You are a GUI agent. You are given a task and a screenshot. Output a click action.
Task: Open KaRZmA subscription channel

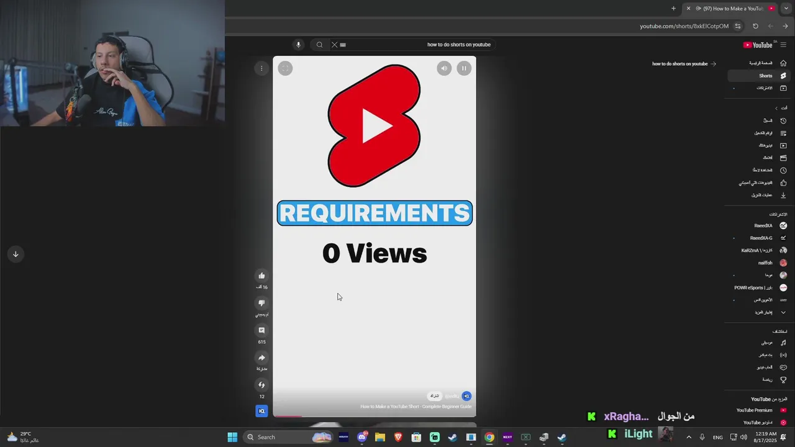click(758, 250)
